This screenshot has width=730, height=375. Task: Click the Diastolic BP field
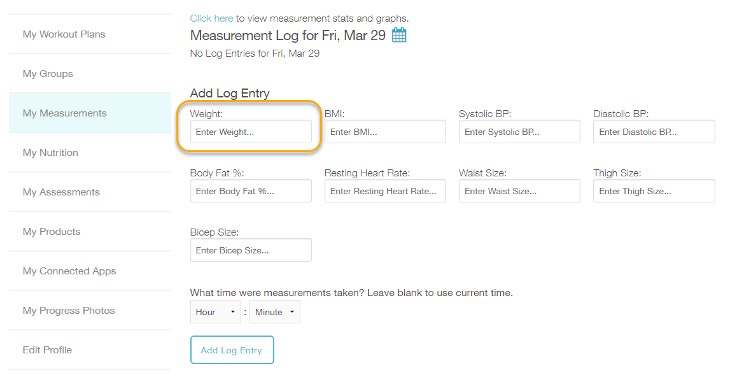(x=654, y=132)
